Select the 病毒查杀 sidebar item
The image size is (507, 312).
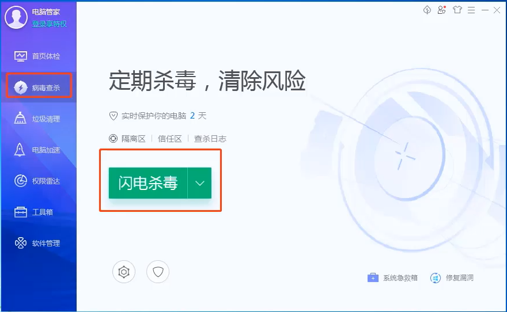(38, 87)
